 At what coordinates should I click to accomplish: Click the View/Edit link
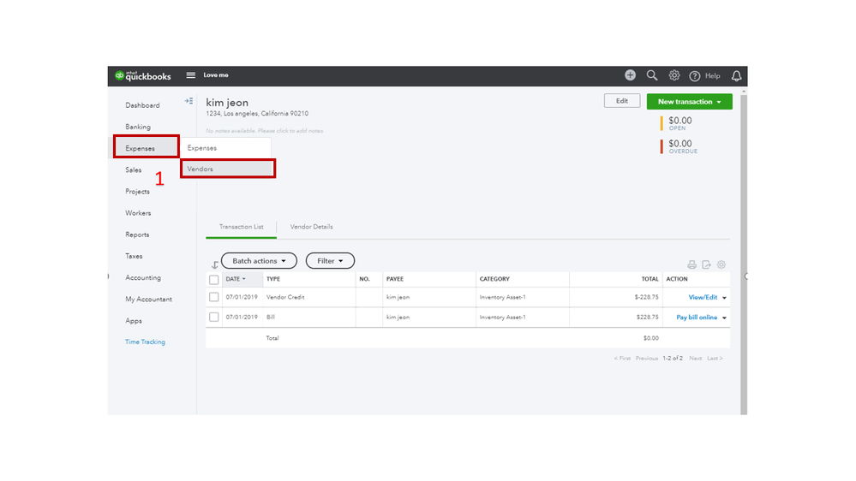[x=703, y=297]
